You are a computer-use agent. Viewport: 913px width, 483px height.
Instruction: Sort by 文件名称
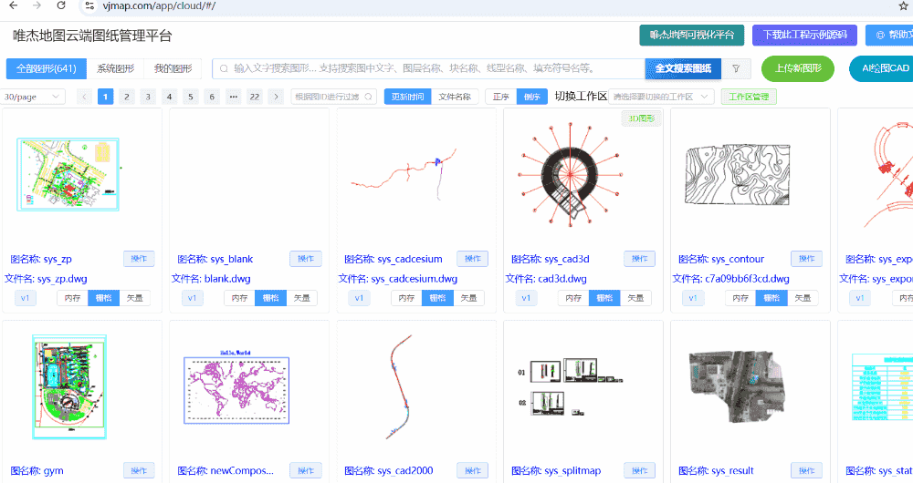click(x=455, y=98)
